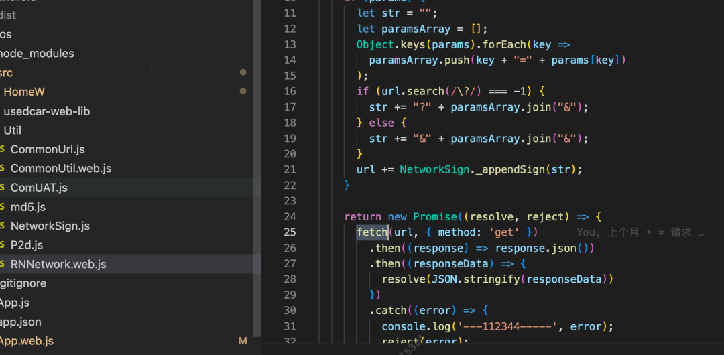724x355 pixels.
Task: Collapse the src folder
Action: coord(7,73)
